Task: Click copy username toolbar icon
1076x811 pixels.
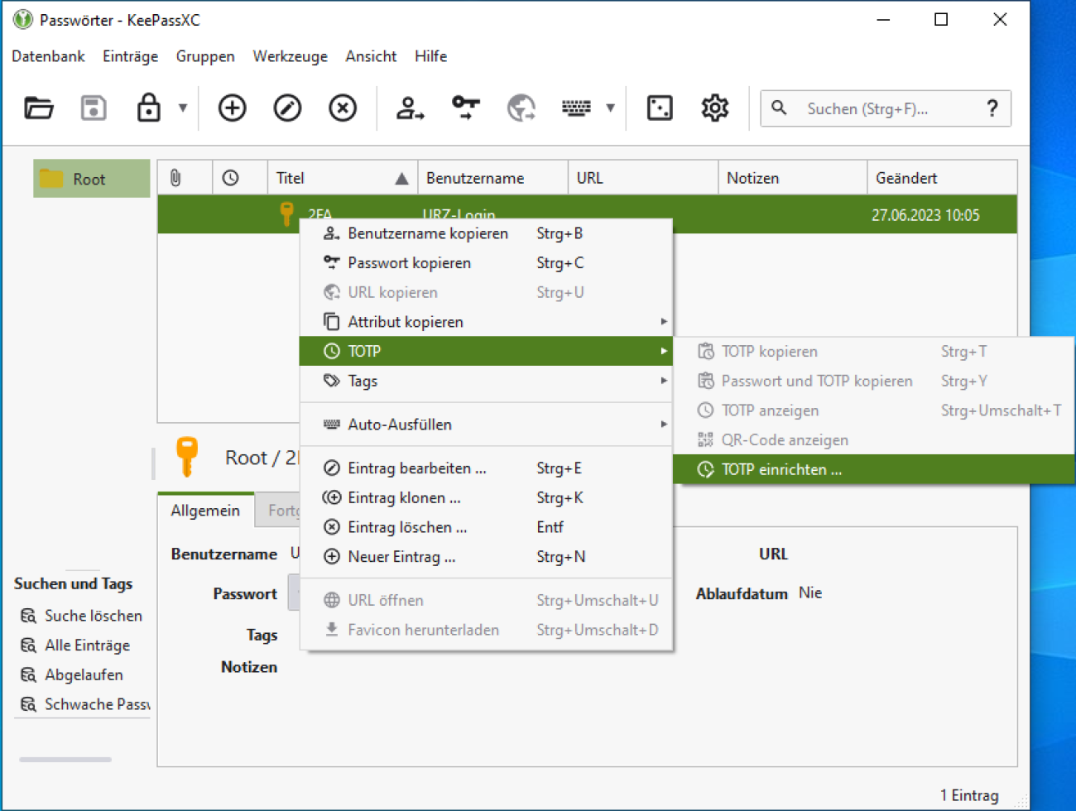Action: pos(410,108)
